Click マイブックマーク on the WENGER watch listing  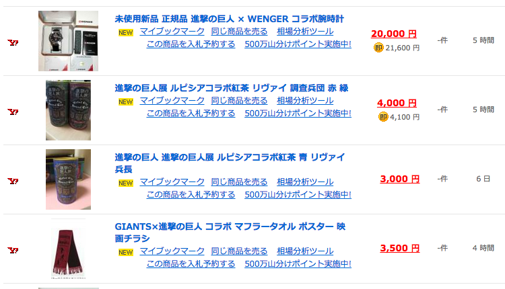172,32
